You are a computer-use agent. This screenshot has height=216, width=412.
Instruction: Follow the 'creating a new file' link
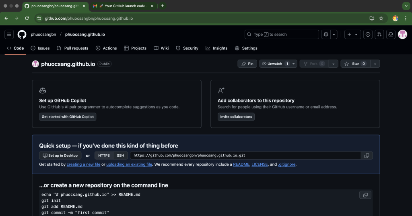pyautogui.click(x=83, y=164)
